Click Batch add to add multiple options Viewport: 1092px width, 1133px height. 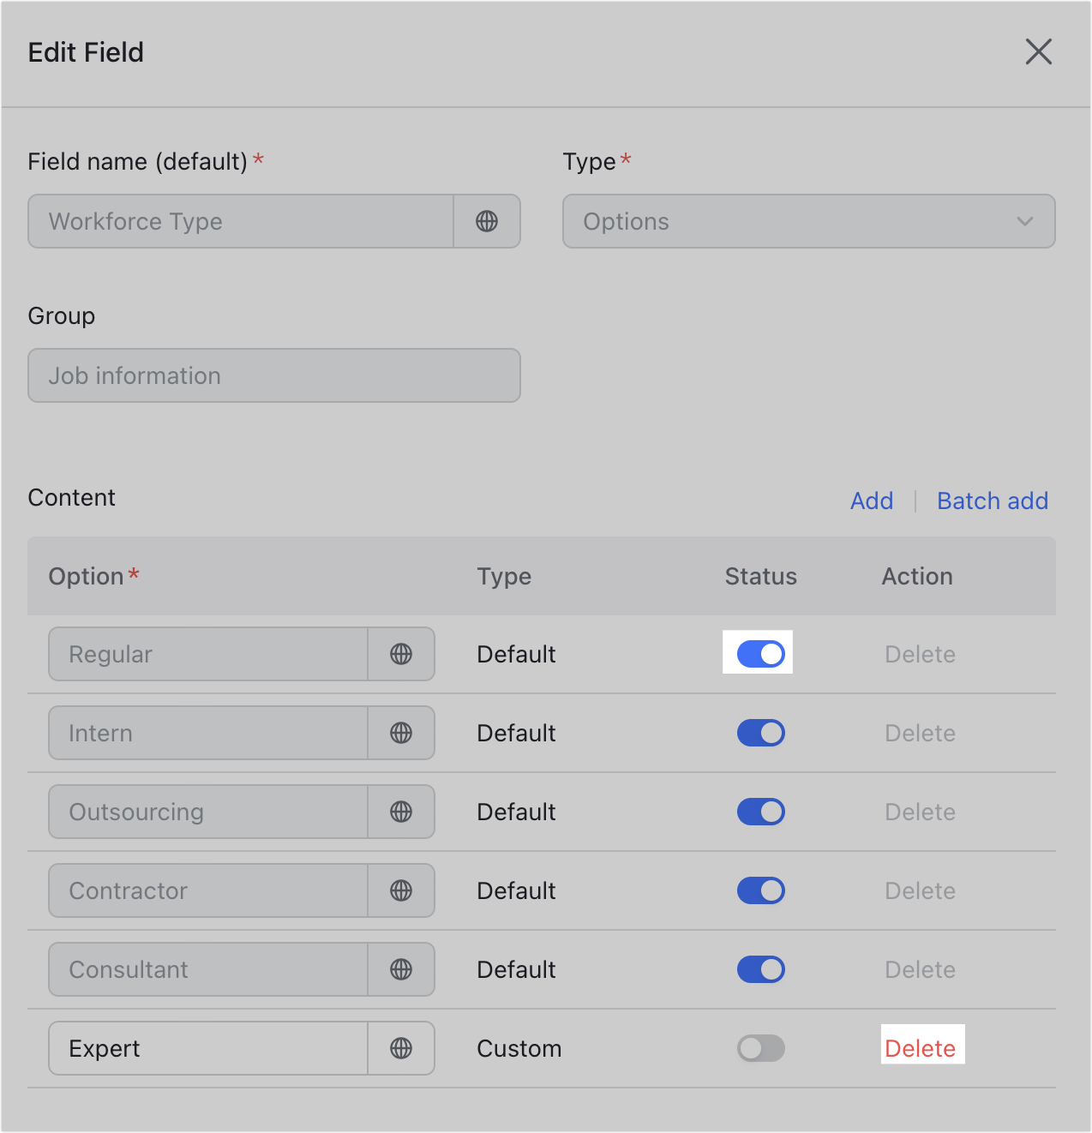tap(992, 501)
